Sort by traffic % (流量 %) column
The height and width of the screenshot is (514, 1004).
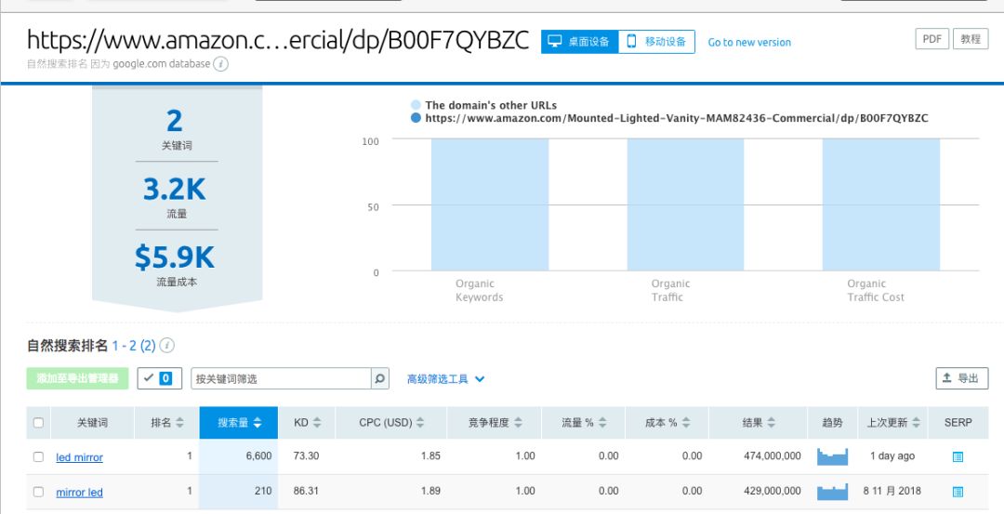point(583,423)
